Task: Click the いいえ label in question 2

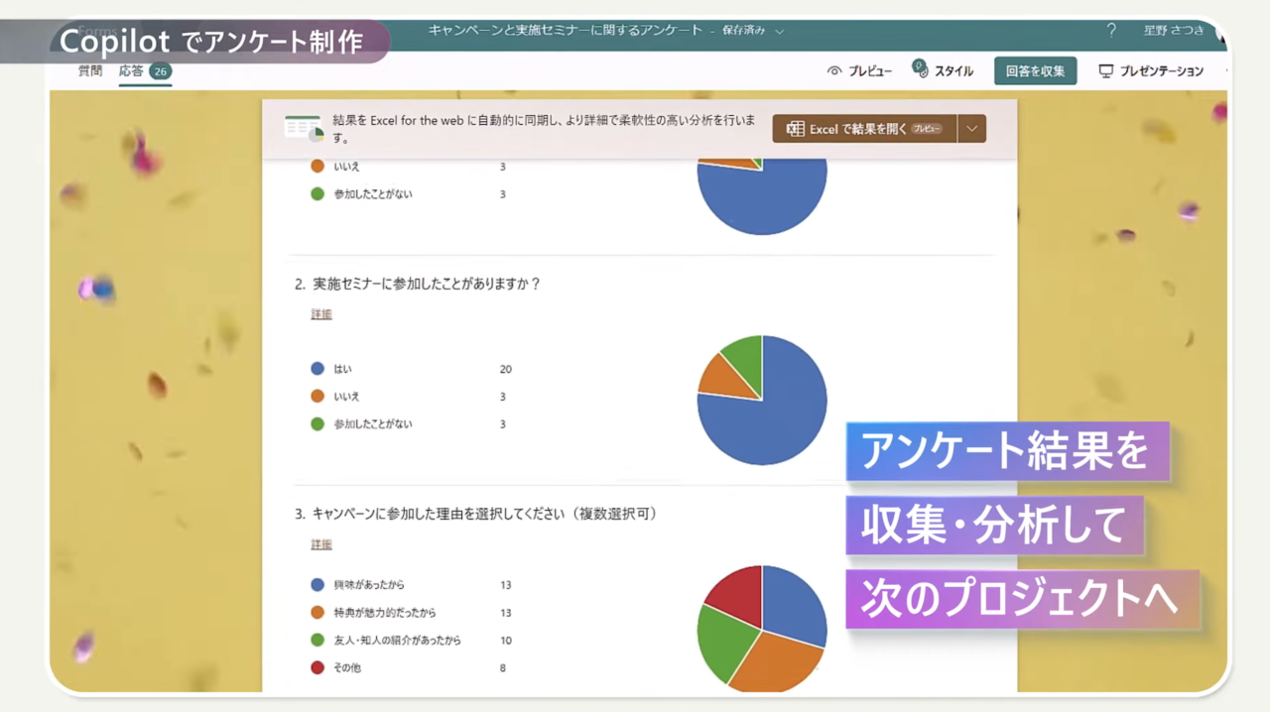Action: tap(346, 397)
